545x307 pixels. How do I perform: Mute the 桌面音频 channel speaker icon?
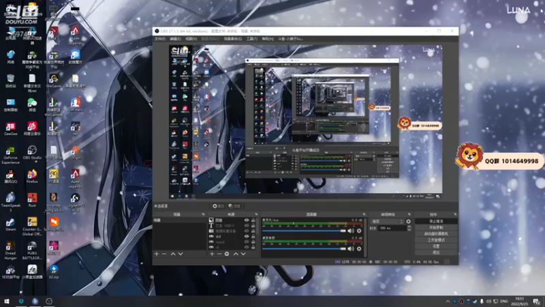(351, 248)
